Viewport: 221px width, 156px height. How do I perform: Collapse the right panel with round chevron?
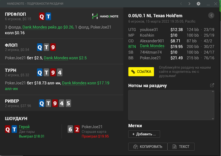[x=211, y=15]
